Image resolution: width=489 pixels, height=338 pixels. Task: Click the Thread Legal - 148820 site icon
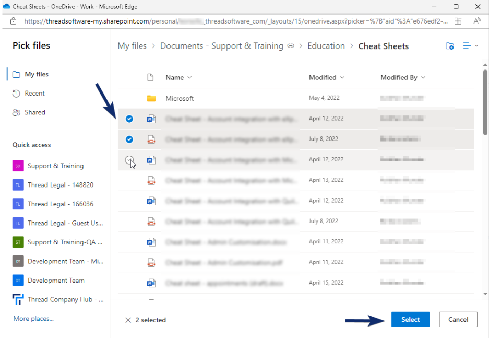(18, 185)
